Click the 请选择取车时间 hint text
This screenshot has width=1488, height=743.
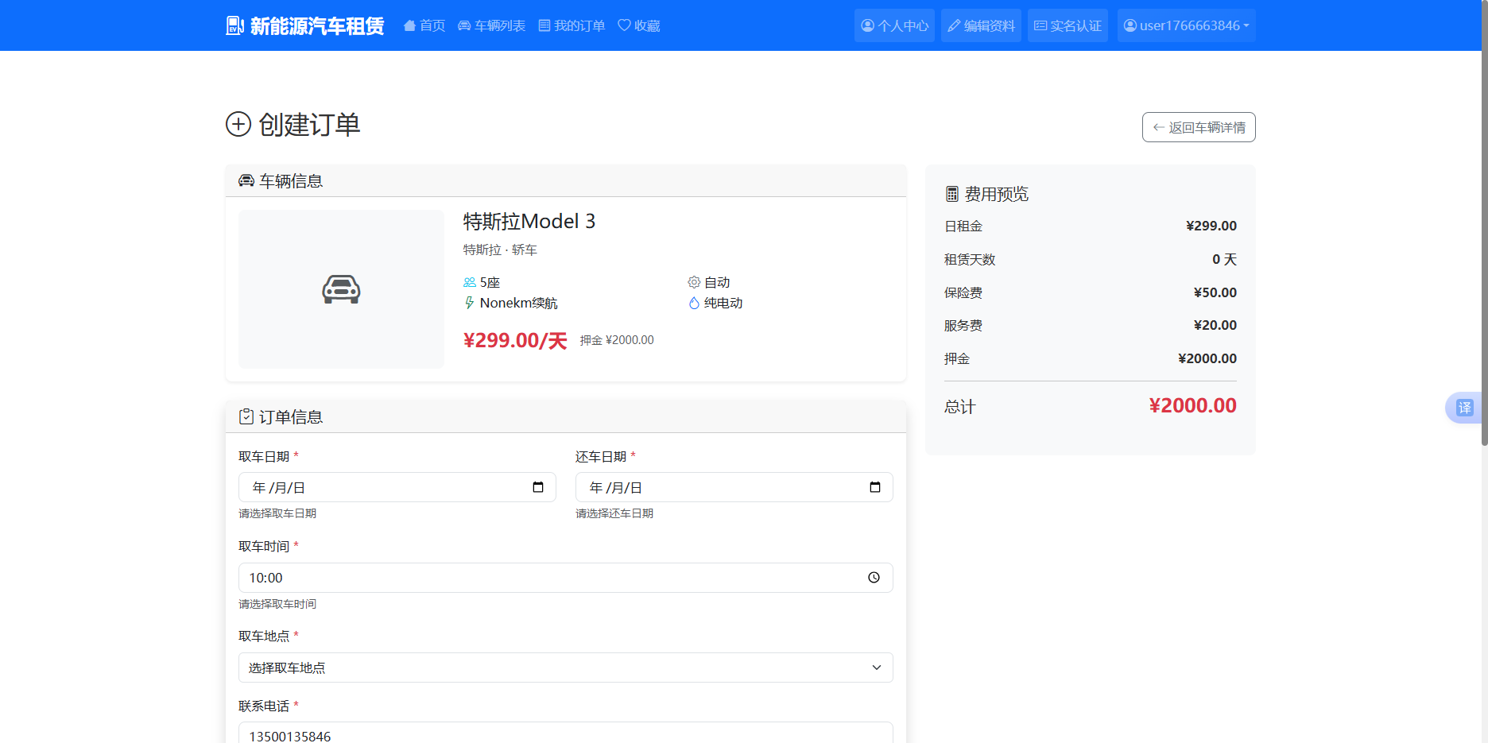click(277, 604)
